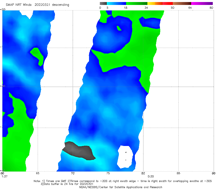Click the "3)Data buffer is 24 hrs" note line
The height and width of the screenshot is (189, 216).
pos(67,184)
